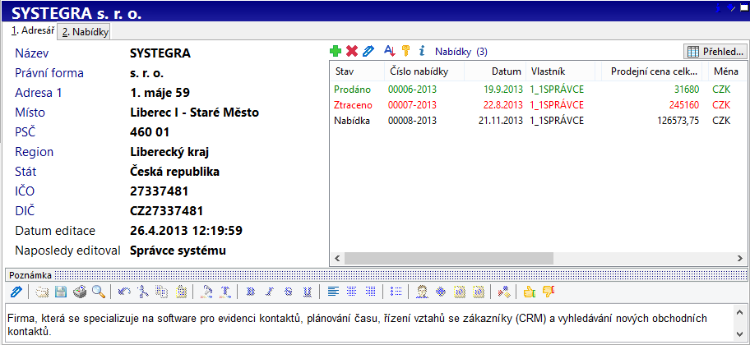This screenshot has height=345, width=750.
Task: Center-align the note text
Action: 352,292
